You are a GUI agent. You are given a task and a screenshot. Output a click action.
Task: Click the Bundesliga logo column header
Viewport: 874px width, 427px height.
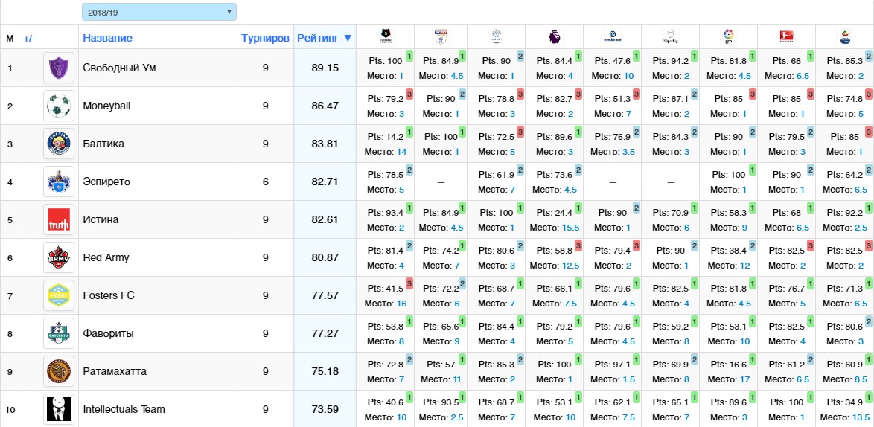pyautogui.click(x=785, y=34)
